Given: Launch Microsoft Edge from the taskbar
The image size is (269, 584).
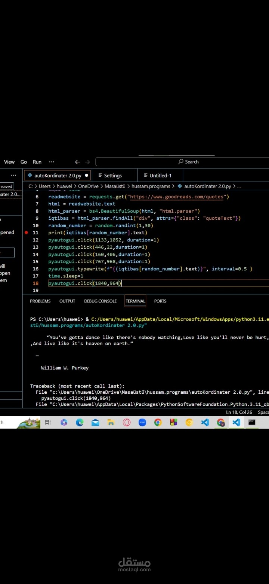Looking at the screenshot, I should point(80,422).
